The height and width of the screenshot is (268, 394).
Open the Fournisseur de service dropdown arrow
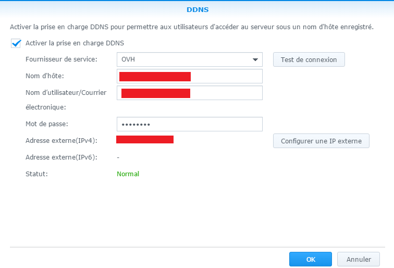coord(255,59)
